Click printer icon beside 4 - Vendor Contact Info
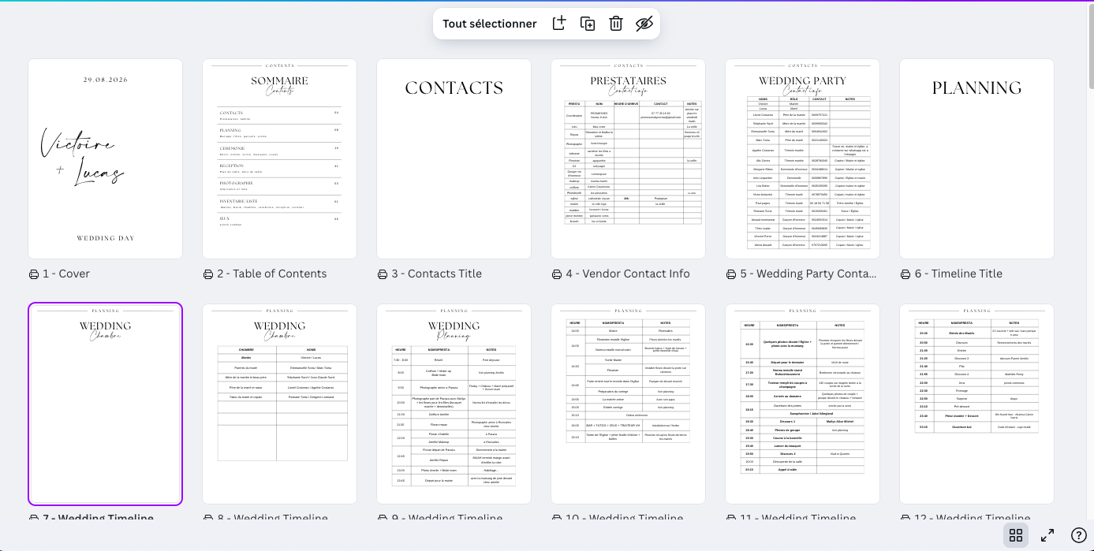Image resolution: width=1094 pixels, height=551 pixels. 557,274
